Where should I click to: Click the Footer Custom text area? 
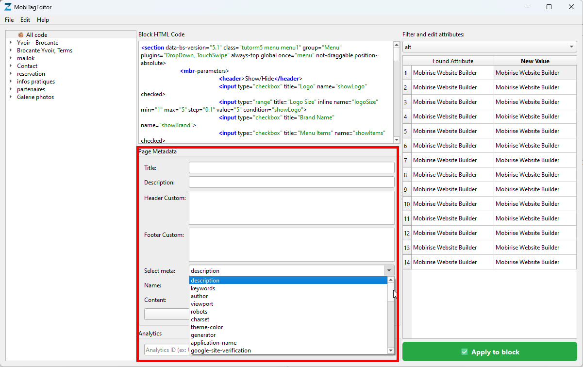(x=292, y=245)
